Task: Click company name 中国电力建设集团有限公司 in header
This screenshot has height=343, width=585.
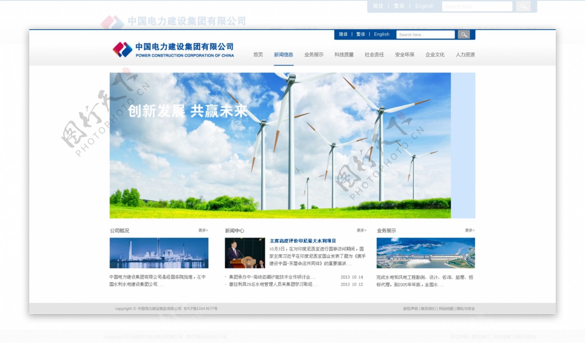Action: 185,47
